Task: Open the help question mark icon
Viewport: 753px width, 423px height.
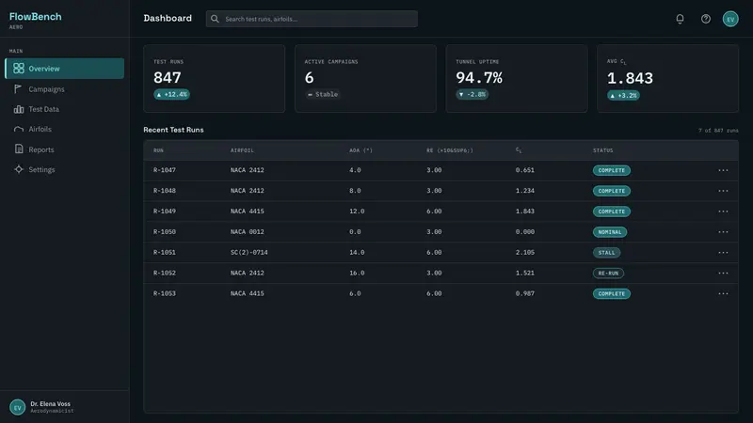Action: coord(705,19)
